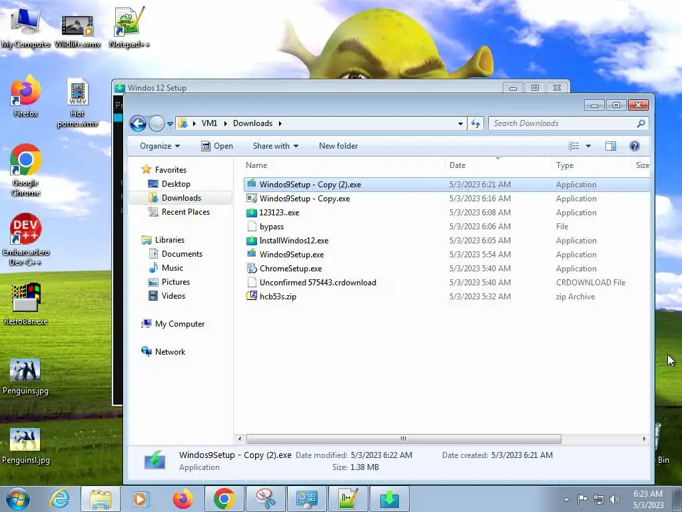
Task: Select the hcb53s.zip archive
Action: coord(447,297)
